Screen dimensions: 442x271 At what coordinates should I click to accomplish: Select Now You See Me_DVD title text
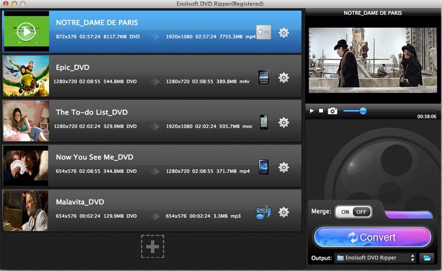click(94, 157)
